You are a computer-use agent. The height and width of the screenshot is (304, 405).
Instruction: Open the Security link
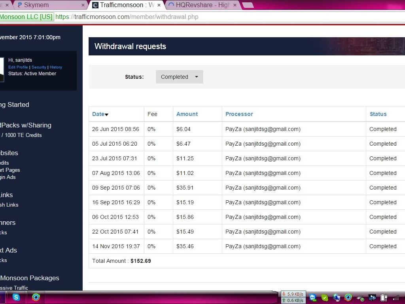39,67
